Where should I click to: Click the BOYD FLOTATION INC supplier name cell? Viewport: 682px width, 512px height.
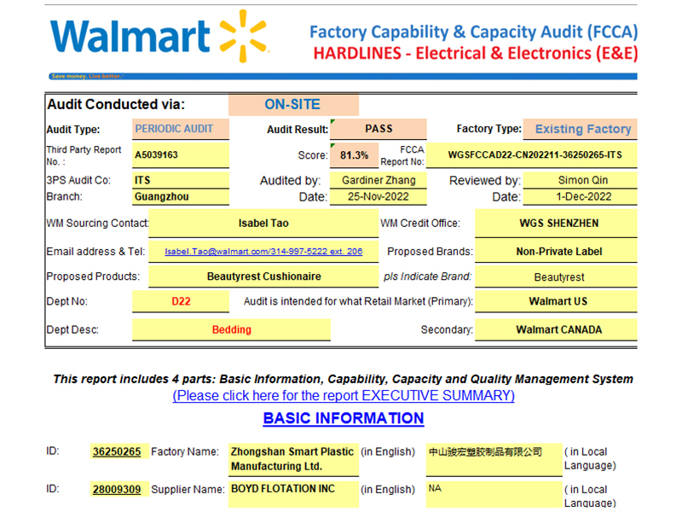[x=292, y=490]
